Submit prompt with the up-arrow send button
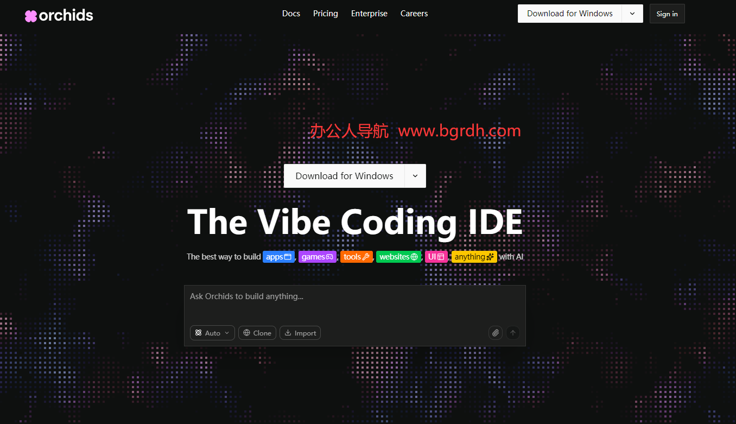The image size is (736, 424). (512, 333)
